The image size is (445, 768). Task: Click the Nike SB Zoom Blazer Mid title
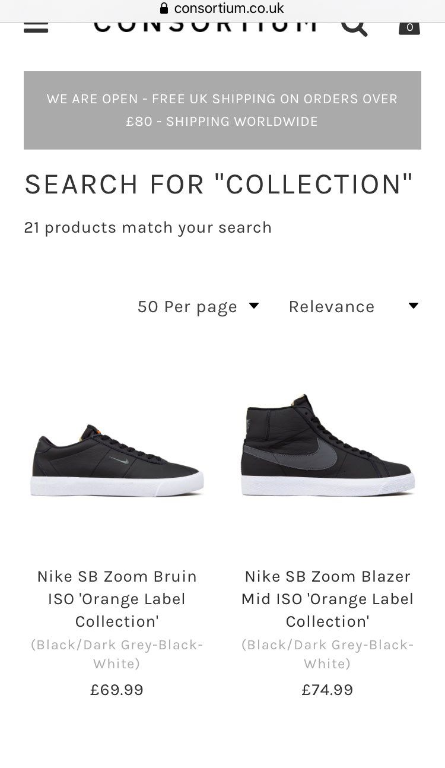coord(328,599)
